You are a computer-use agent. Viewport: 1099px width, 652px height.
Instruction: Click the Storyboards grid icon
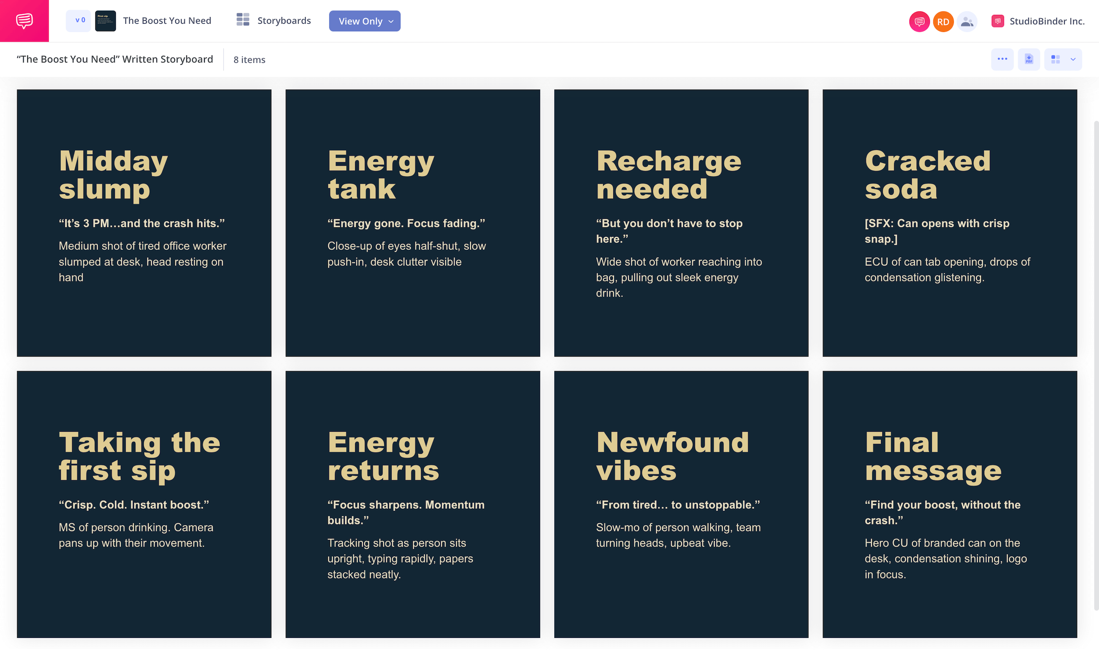243,20
